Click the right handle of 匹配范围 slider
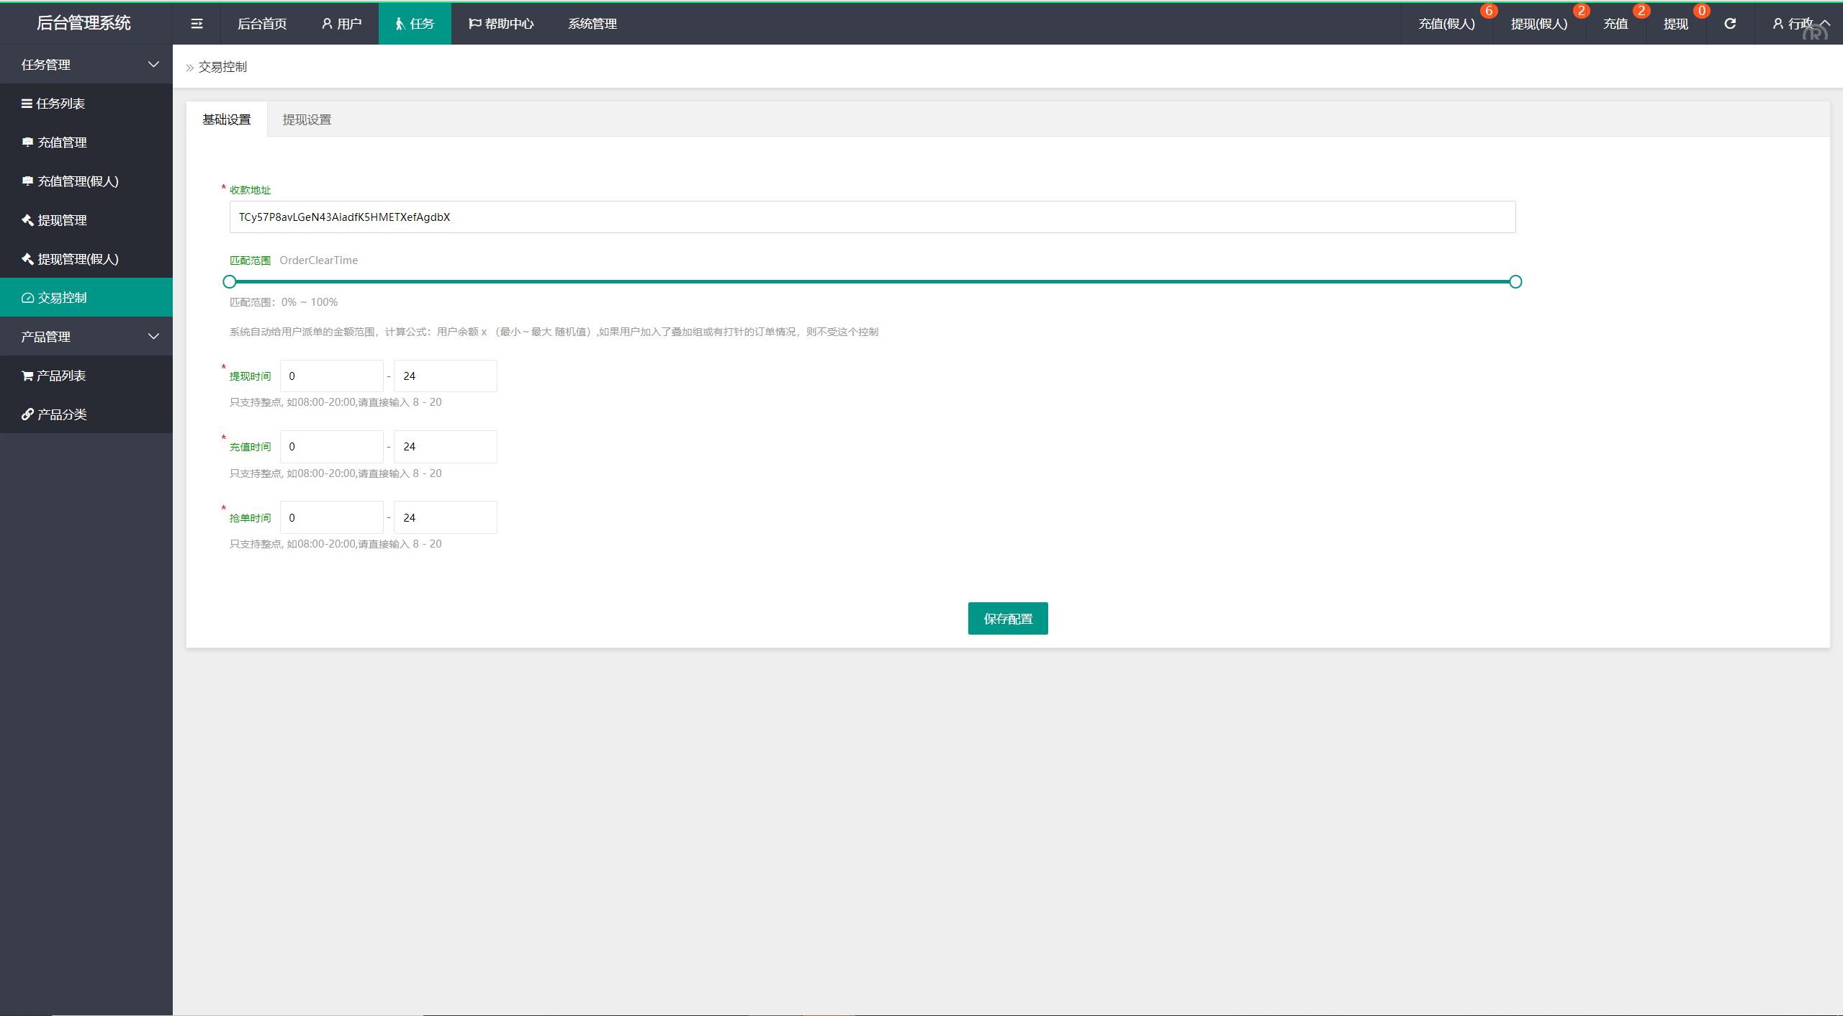 point(1515,282)
